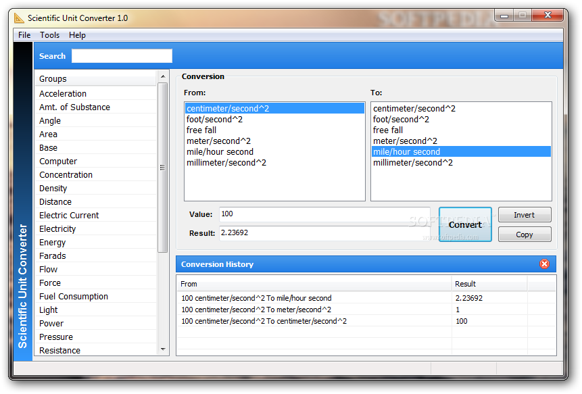The height and width of the screenshot is (394, 582).
Task: Select the Distance group
Action: [96, 202]
